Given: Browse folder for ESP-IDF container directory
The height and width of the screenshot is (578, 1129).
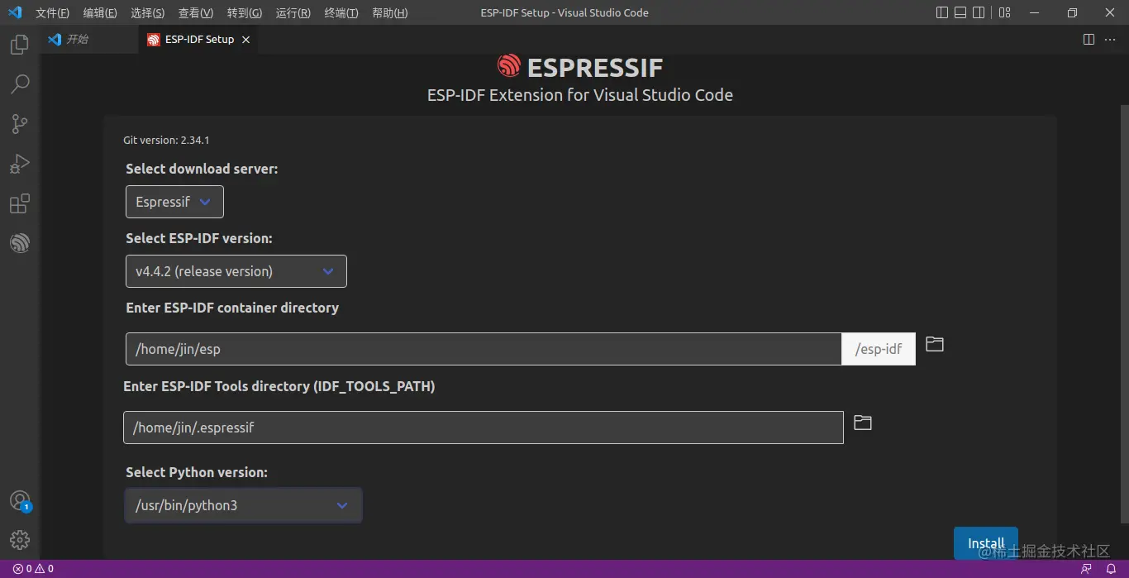Looking at the screenshot, I should coord(935,344).
